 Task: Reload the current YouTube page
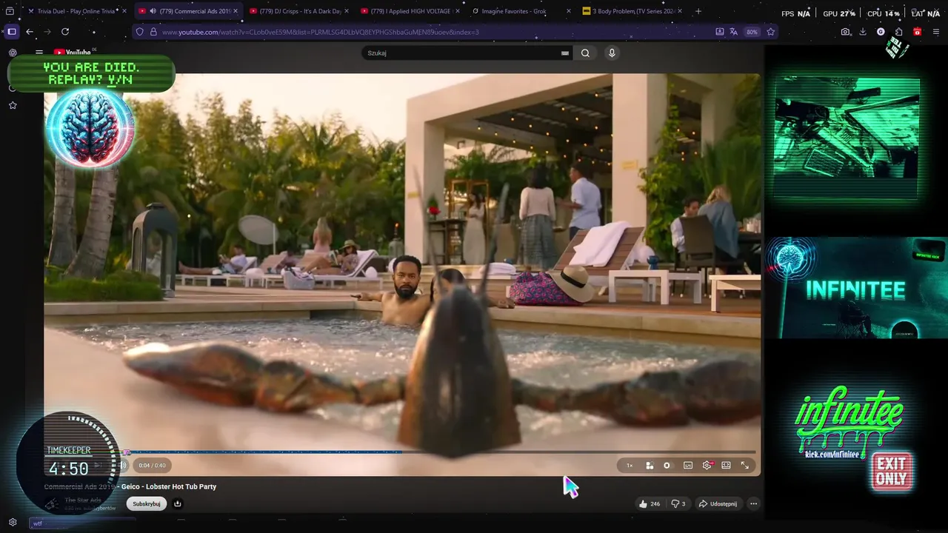[65, 32]
